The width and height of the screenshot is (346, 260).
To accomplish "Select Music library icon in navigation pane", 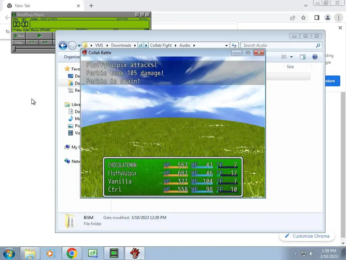I will tap(71, 119).
